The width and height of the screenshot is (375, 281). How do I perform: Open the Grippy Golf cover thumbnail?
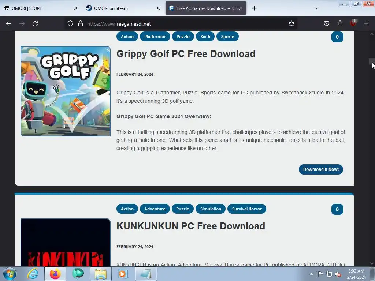pyautogui.click(x=66, y=91)
